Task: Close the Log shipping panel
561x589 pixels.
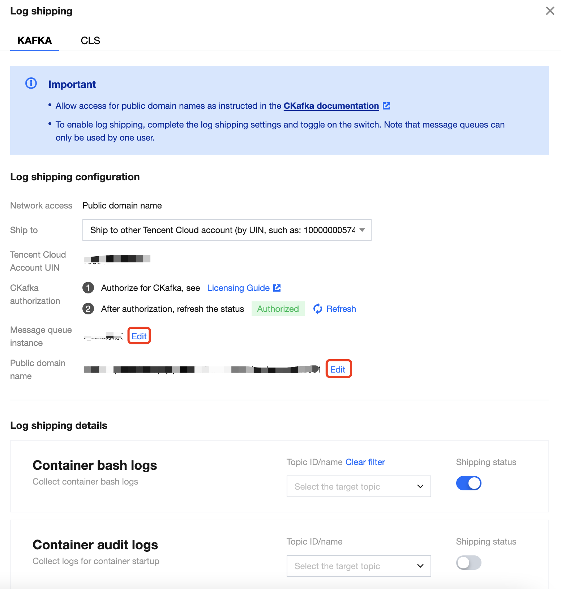Action: (550, 11)
